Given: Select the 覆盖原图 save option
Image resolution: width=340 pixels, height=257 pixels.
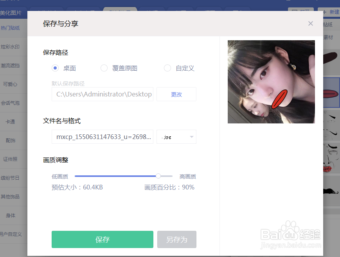Looking at the screenshot, I should (x=104, y=68).
